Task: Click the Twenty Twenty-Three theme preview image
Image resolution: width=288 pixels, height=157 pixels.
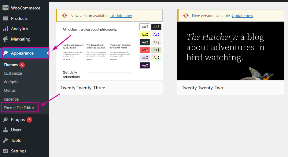Action: (109, 51)
